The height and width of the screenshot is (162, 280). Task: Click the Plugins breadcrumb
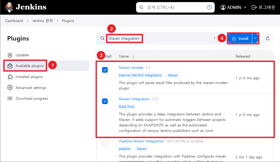(x=68, y=21)
